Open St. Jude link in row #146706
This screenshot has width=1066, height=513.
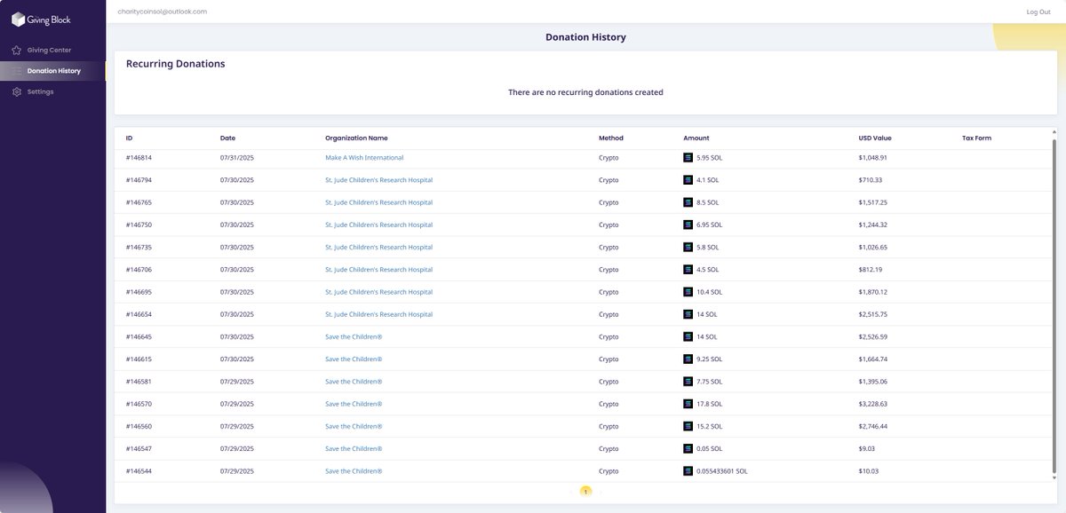point(379,269)
